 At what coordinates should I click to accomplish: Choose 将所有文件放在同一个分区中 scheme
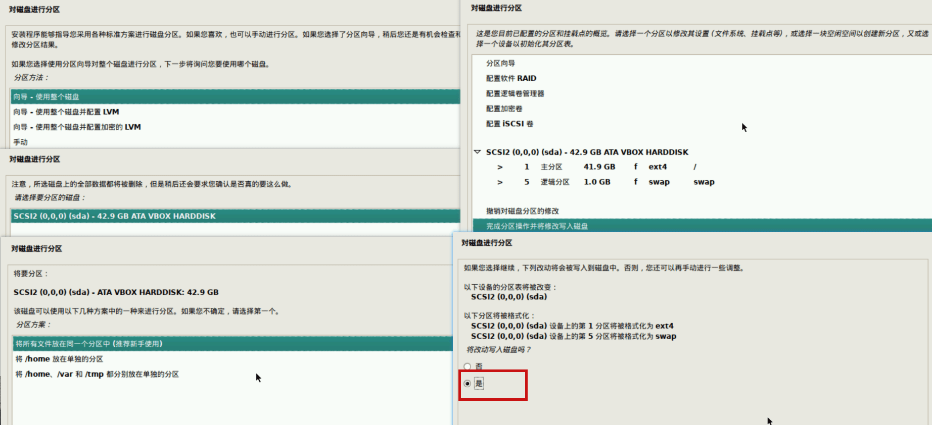tap(89, 344)
